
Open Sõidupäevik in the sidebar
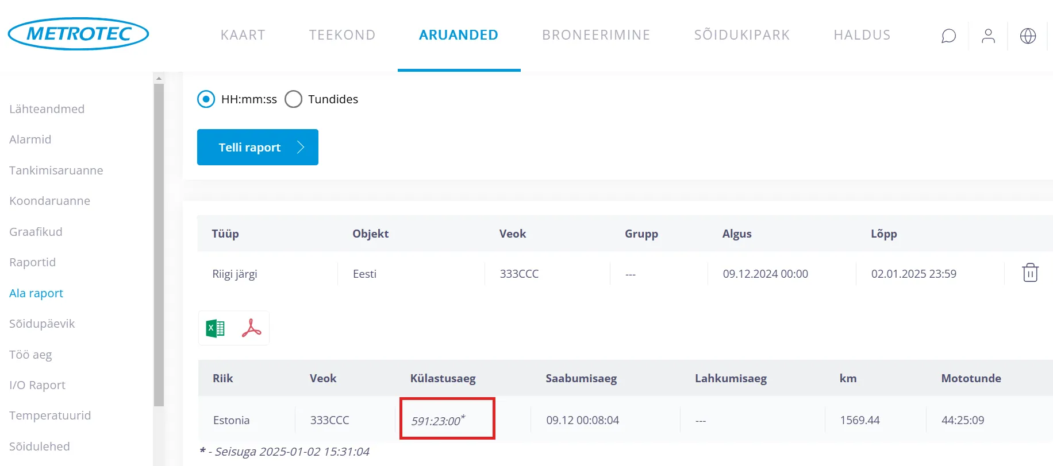point(42,324)
